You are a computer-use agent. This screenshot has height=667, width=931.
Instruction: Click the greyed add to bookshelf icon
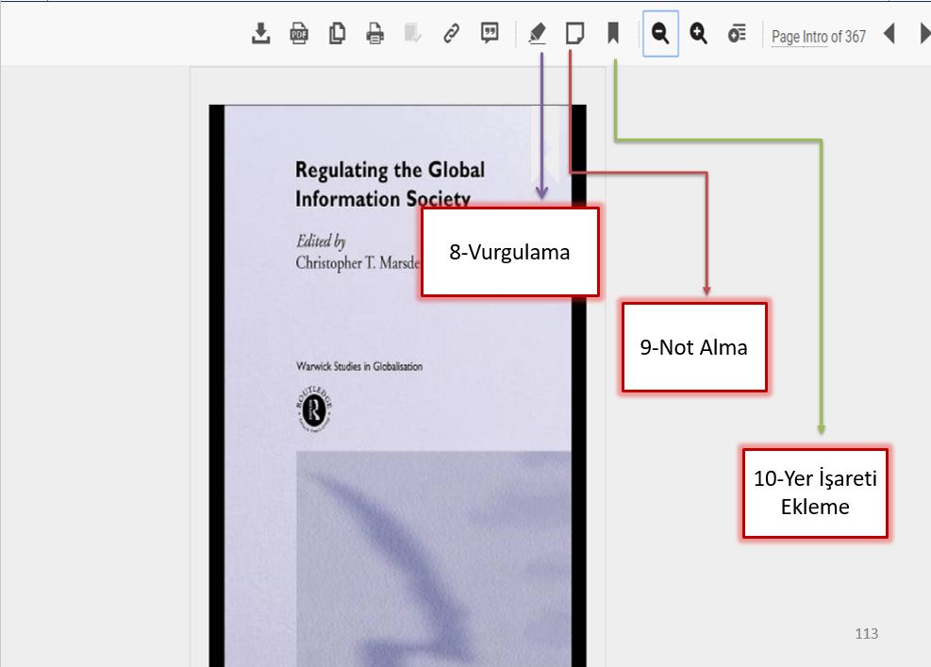pos(412,33)
